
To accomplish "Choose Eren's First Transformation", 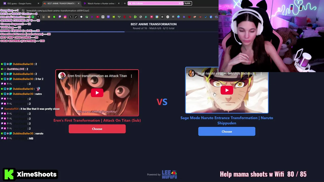I will click(97, 129).
